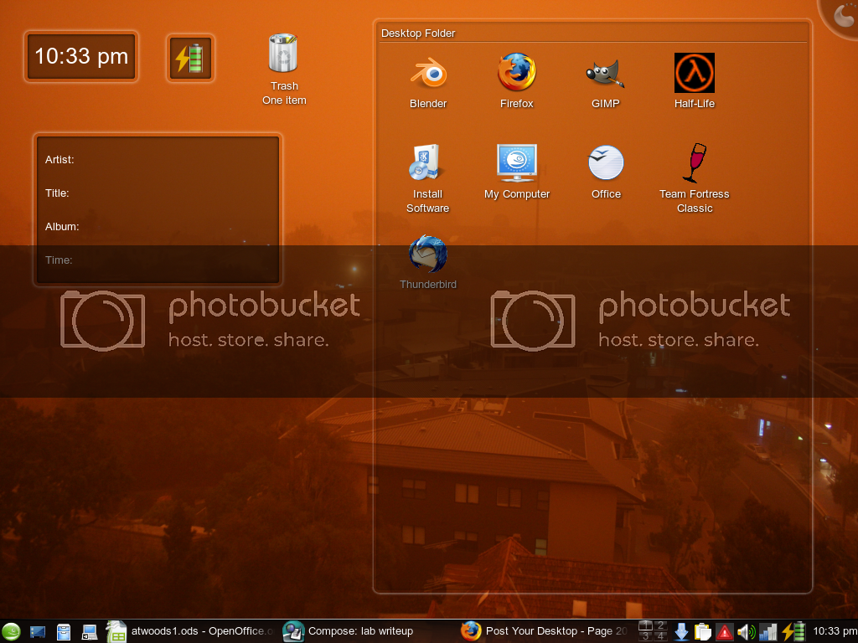Switch to virtual desktop 2 in pager
858x643 pixels.
tap(660, 625)
